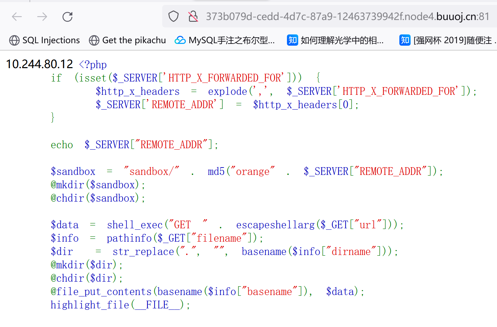Click the closing brace of the if block

53,117
